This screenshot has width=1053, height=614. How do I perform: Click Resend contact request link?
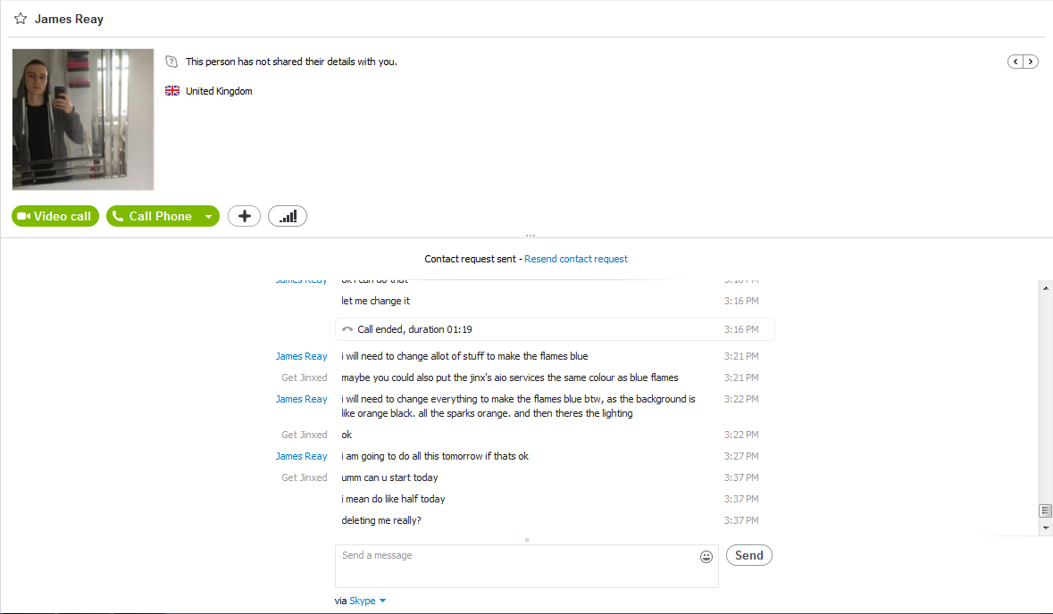point(575,259)
